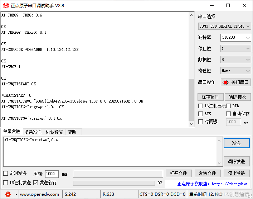
Task: Click the 关闭串口 close port button
Action: 236,82
